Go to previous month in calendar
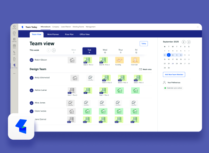 pyautogui.click(x=184, y=42)
